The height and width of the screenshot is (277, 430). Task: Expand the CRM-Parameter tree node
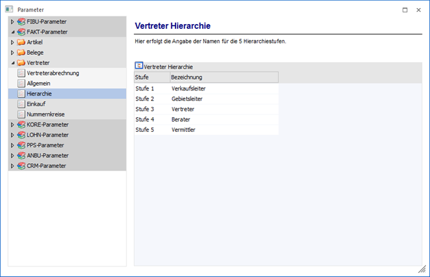pos(12,165)
